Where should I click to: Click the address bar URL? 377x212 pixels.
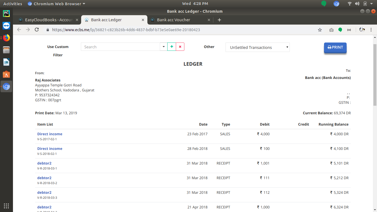pyautogui.click(x=126, y=30)
